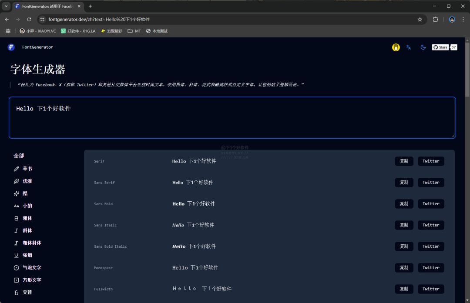
Task: Copy the Sans Bold style text
Action: (404, 203)
